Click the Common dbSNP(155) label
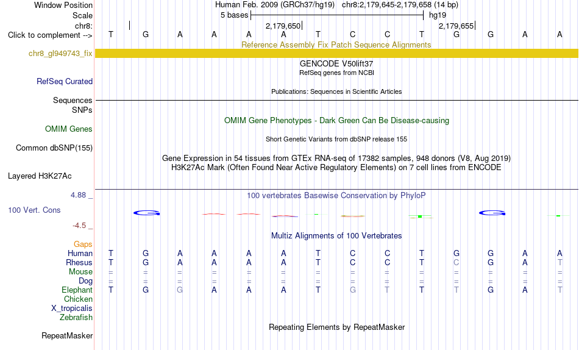The height and width of the screenshot is (350, 579). [x=54, y=148]
